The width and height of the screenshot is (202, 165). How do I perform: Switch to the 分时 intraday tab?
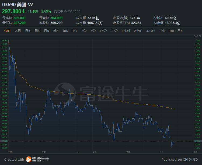click(x=7, y=31)
